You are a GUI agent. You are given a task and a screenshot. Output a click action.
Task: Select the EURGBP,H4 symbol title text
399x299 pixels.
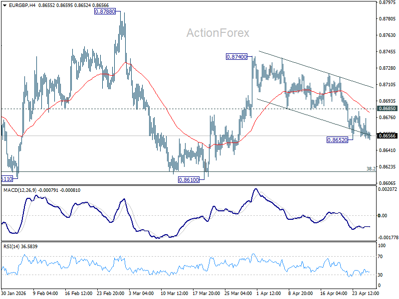click(22, 5)
